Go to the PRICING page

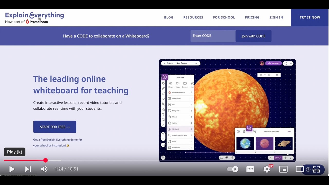(252, 17)
